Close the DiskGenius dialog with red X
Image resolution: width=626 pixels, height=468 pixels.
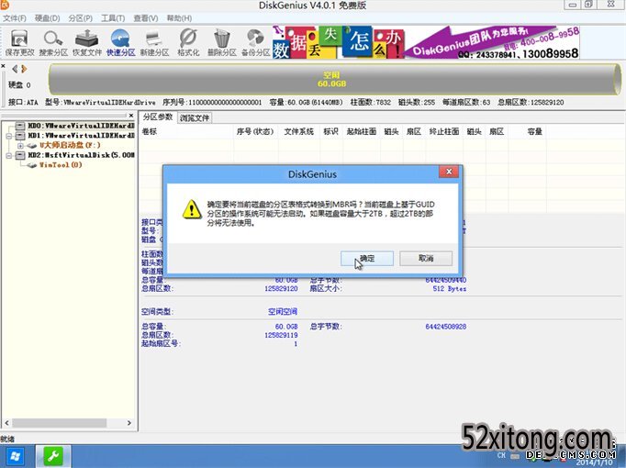(449, 172)
